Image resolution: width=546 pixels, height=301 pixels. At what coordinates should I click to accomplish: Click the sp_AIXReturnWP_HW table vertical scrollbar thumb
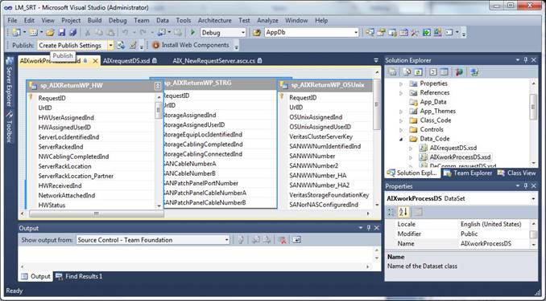click(x=159, y=110)
